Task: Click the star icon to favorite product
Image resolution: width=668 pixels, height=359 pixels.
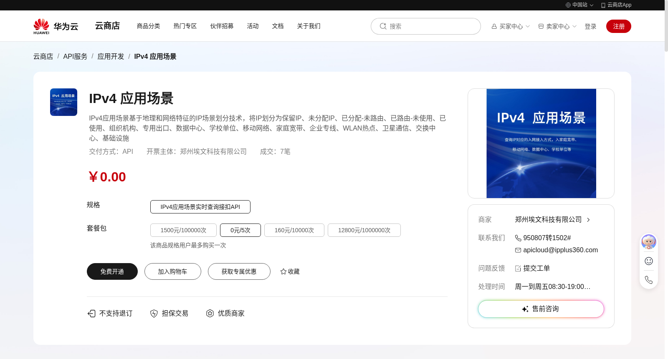Action: [283, 271]
